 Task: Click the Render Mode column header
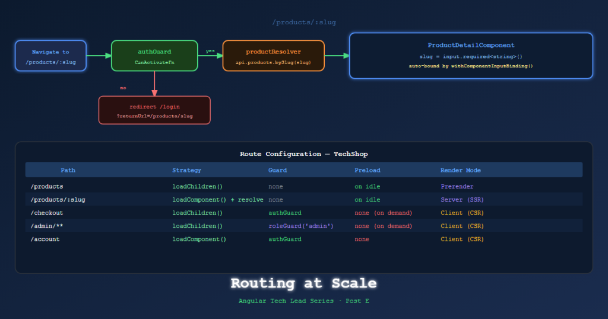[461, 170]
